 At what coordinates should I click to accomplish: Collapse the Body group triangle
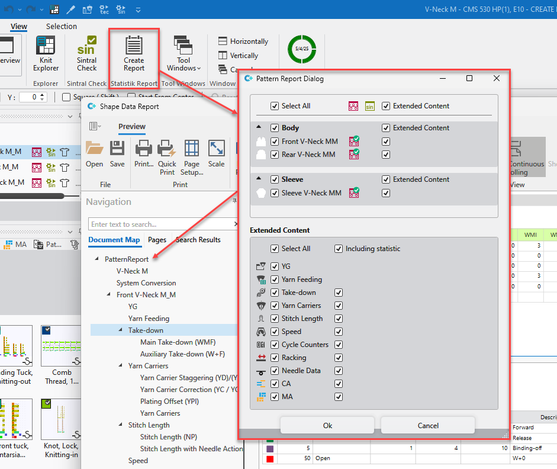(x=259, y=128)
